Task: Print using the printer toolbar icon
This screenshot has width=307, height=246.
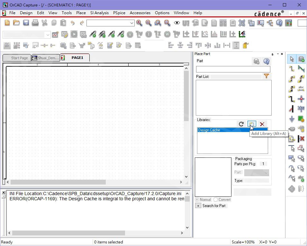Action: point(35,23)
